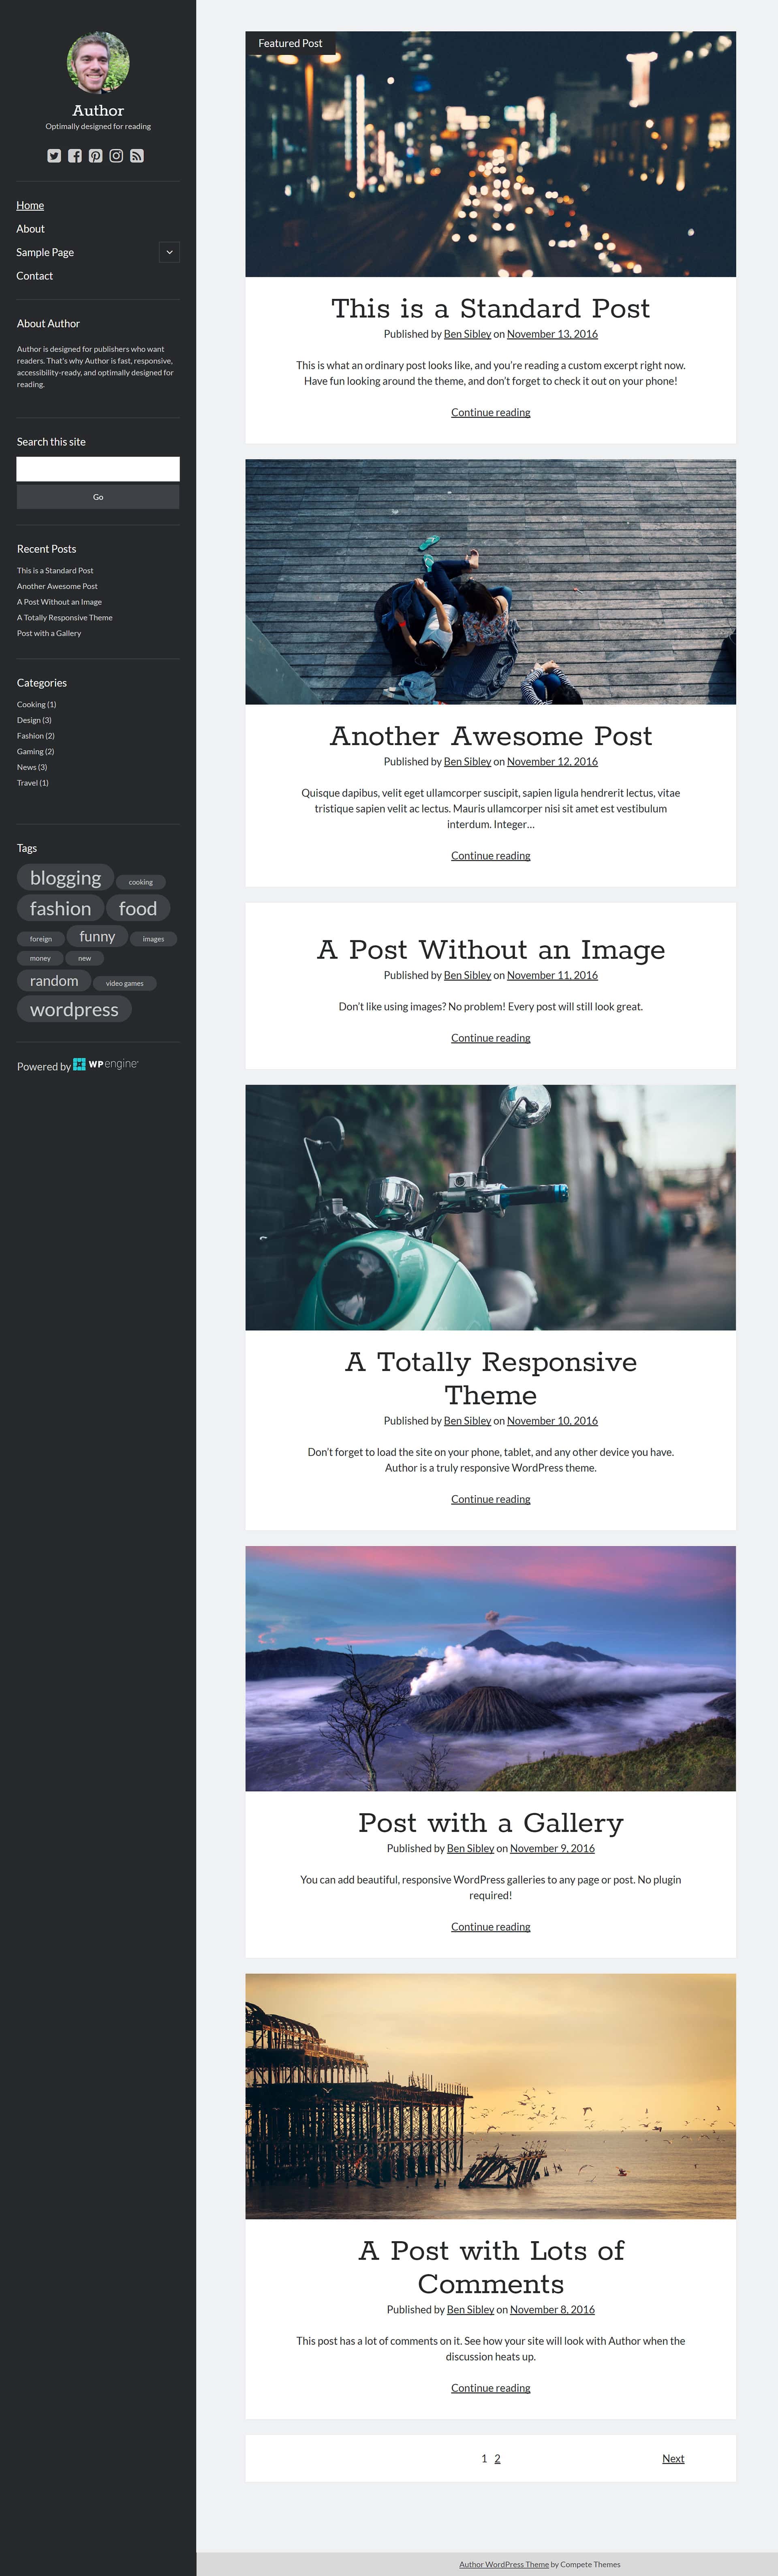Select the funny tag
The image size is (778, 2576).
pos(97,936)
